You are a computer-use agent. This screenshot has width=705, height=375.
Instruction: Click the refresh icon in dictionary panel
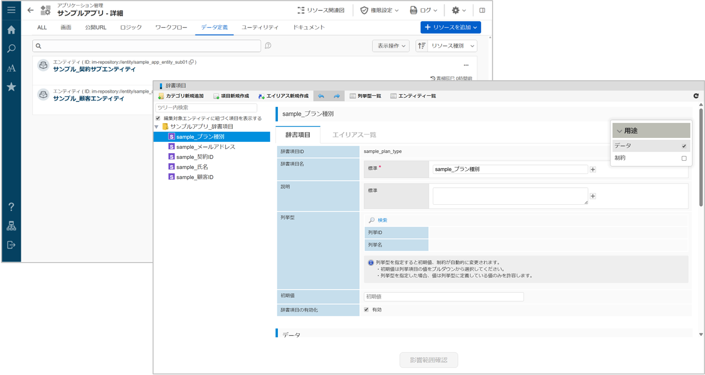click(696, 96)
